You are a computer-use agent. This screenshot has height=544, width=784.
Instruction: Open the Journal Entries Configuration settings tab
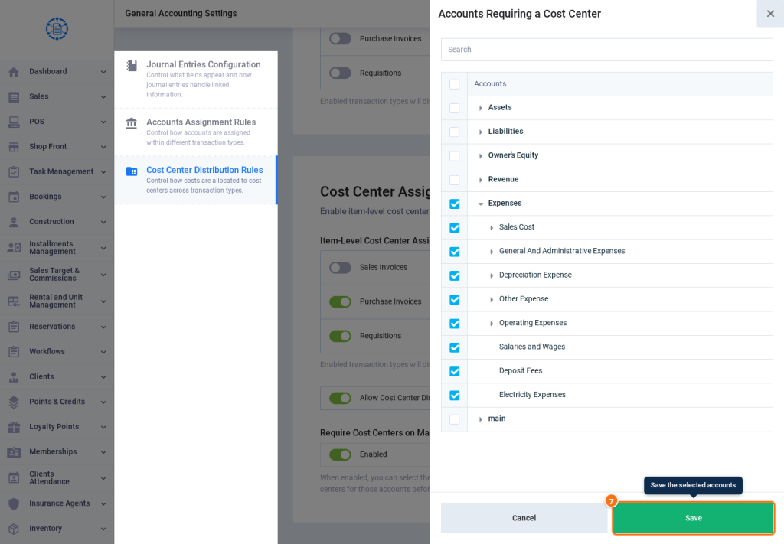coord(195,80)
